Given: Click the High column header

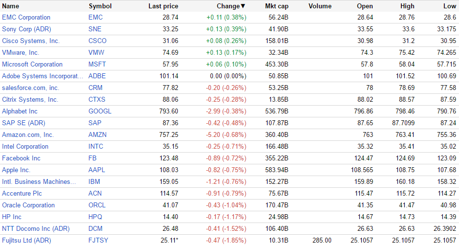Looking at the screenshot, I should click(407, 6).
